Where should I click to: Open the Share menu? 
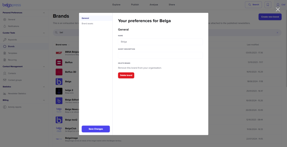172,4
